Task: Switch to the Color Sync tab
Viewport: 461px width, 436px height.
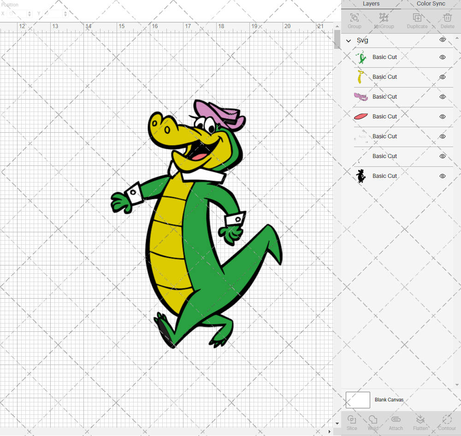Action: pos(431,4)
